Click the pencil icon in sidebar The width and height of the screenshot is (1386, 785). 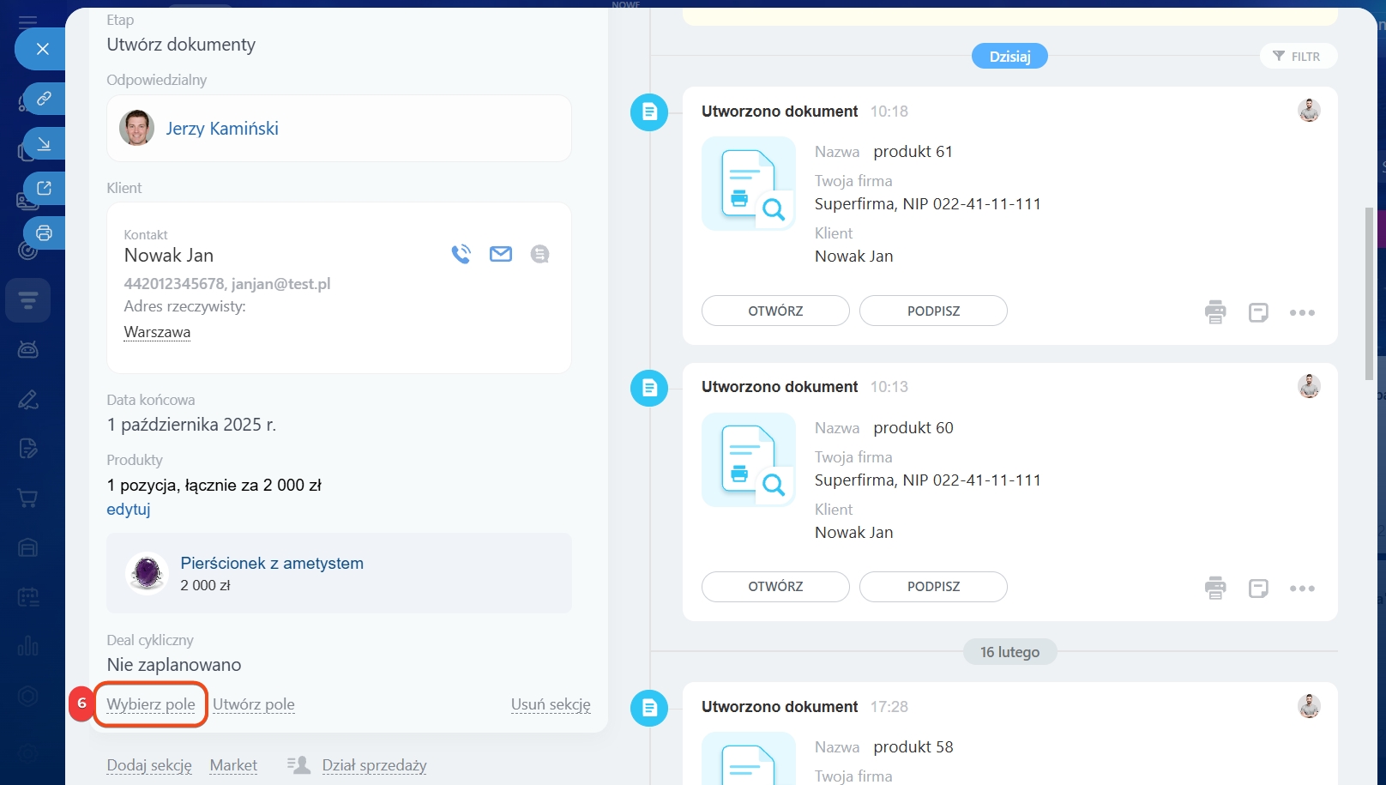[x=27, y=399]
